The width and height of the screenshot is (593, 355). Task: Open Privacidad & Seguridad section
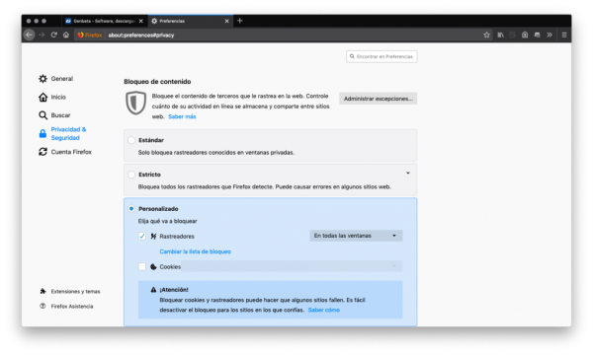tap(68, 133)
